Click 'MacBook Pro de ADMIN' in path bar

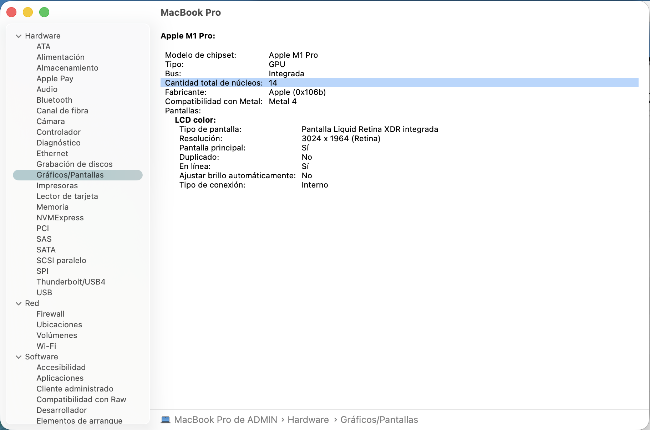tap(225, 420)
